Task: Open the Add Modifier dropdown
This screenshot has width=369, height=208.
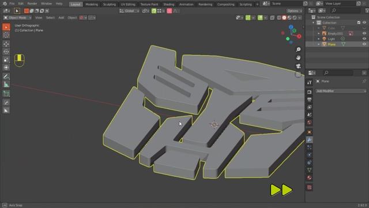Action: (x=341, y=91)
